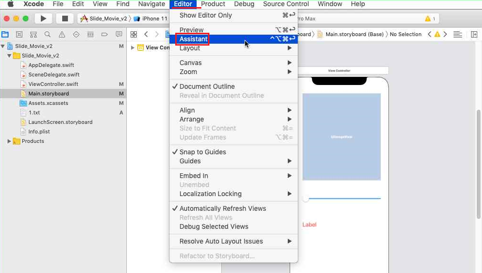Expand the Canvas submenu
482x273 pixels.
[234, 63]
